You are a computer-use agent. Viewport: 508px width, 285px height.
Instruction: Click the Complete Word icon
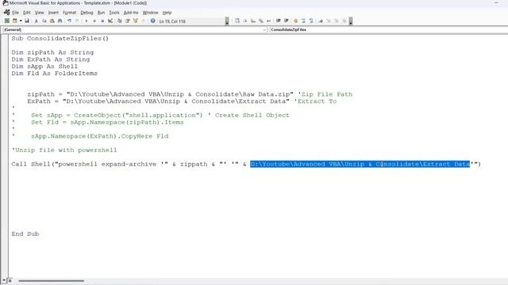[268, 21]
